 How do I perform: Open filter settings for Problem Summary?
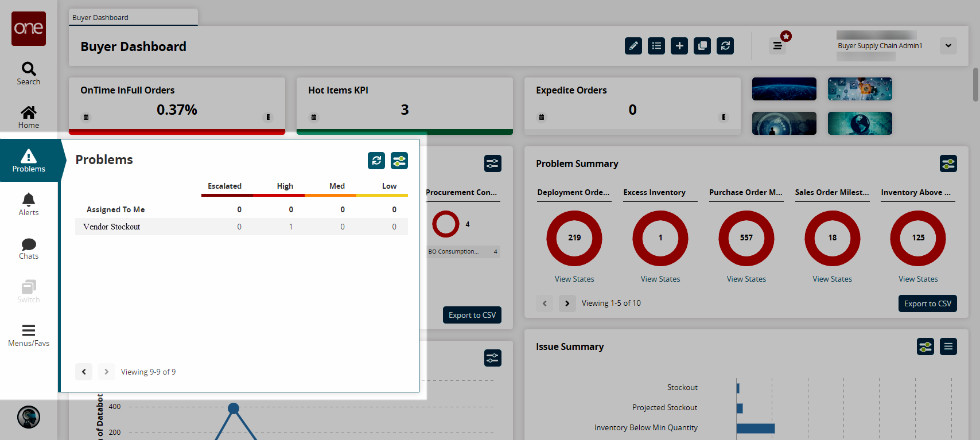[x=948, y=163]
